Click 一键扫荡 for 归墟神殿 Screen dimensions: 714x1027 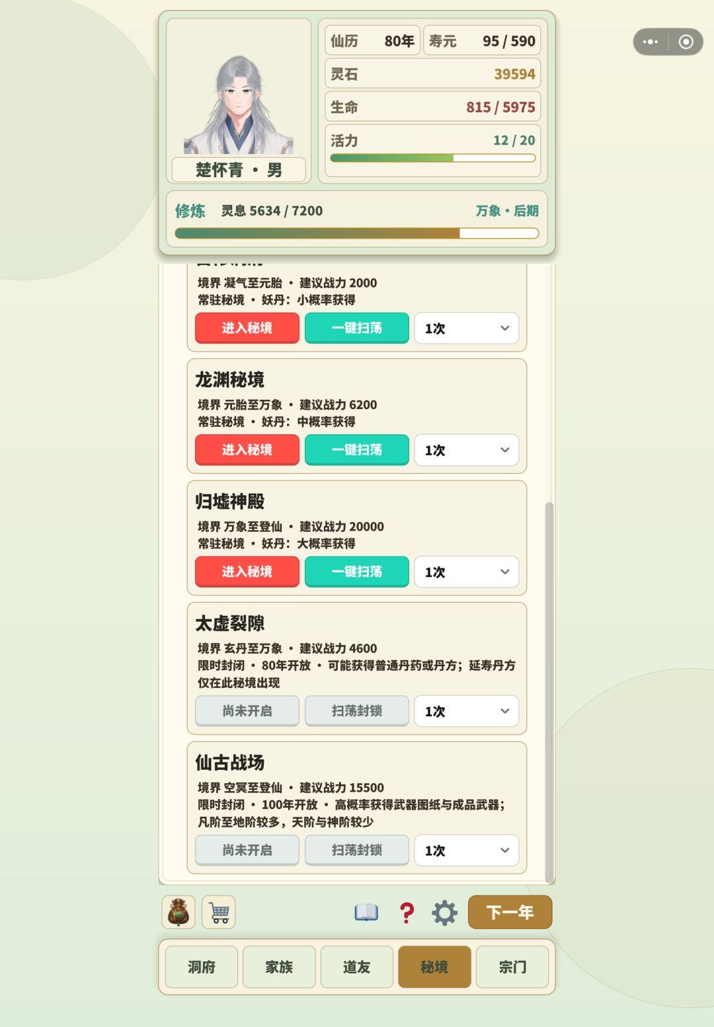[357, 571]
